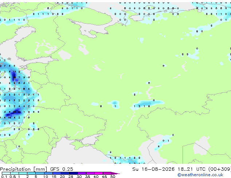Select magenta legend swatch between 40 and 45
The width and height of the screenshot is (231, 178).
click(x=99, y=173)
